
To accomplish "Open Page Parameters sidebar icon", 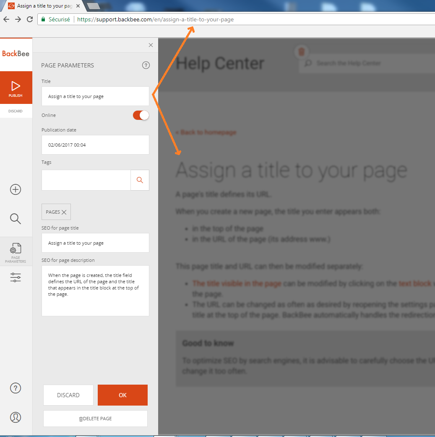I will (16, 253).
